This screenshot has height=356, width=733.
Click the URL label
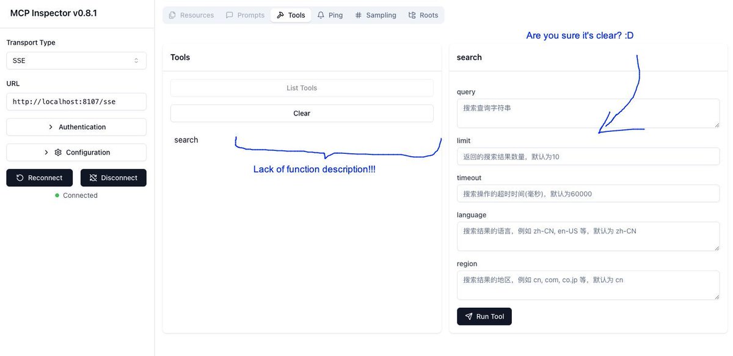pyautogui.click(x=13, y=84)
